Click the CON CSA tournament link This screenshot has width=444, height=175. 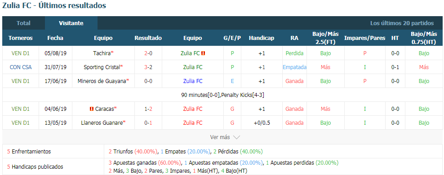click(x=21, y=67)
